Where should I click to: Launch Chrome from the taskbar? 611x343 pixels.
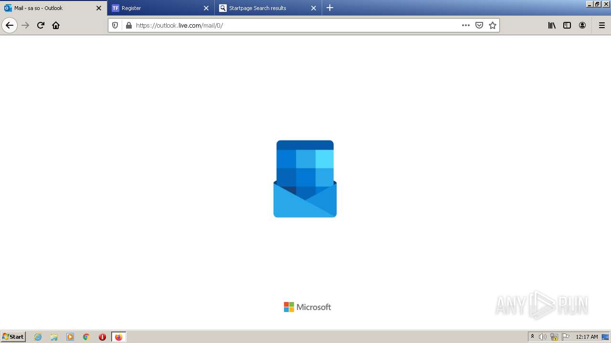pos(86,337)
